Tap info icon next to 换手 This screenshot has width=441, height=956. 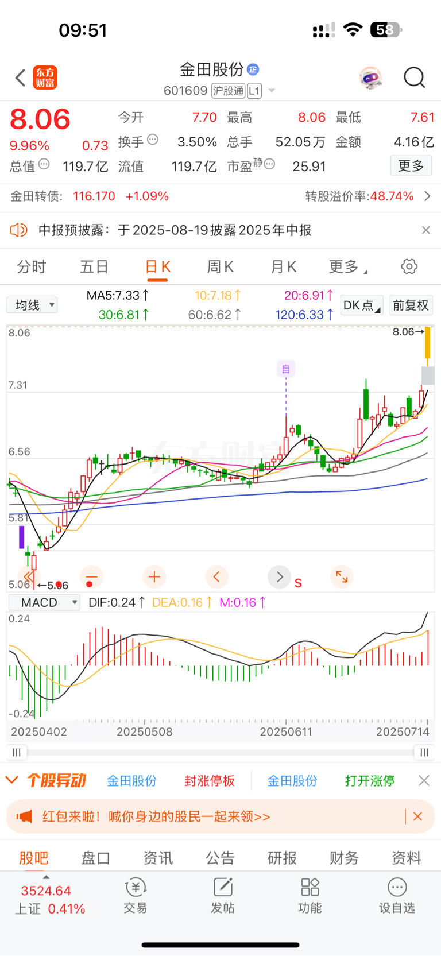tap(153, 140)
